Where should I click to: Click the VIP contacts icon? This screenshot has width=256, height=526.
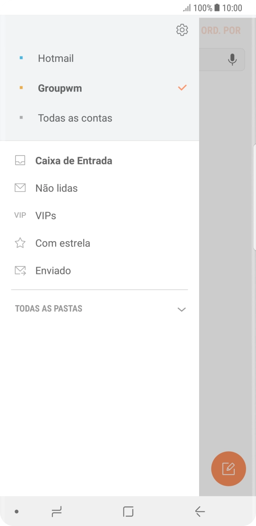[x=20, y=215]
